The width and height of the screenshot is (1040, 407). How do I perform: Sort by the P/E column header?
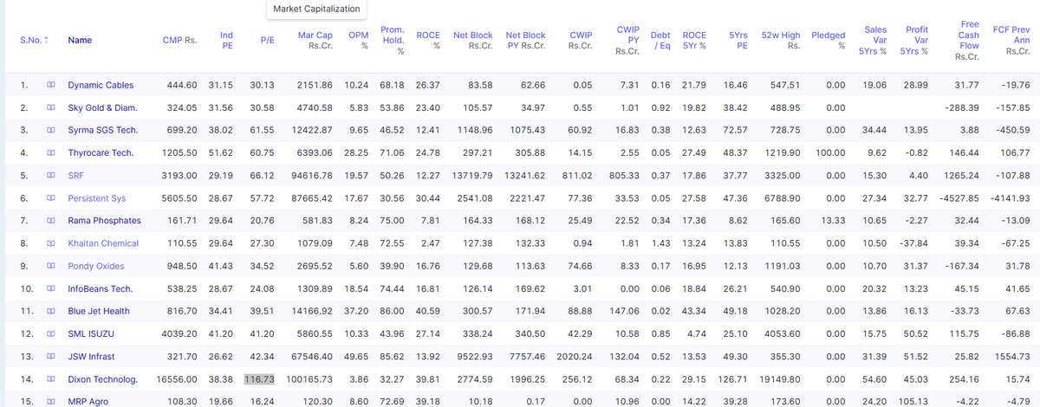(x=268, y=40)
